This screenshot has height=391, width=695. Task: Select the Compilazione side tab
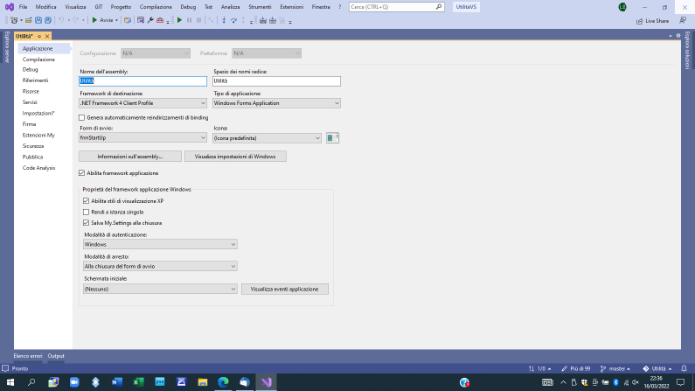(39, 59)
